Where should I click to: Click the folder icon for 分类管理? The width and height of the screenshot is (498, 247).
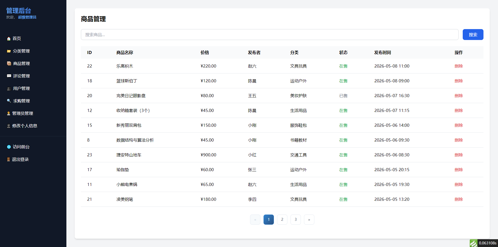click(x=9, y=51)
